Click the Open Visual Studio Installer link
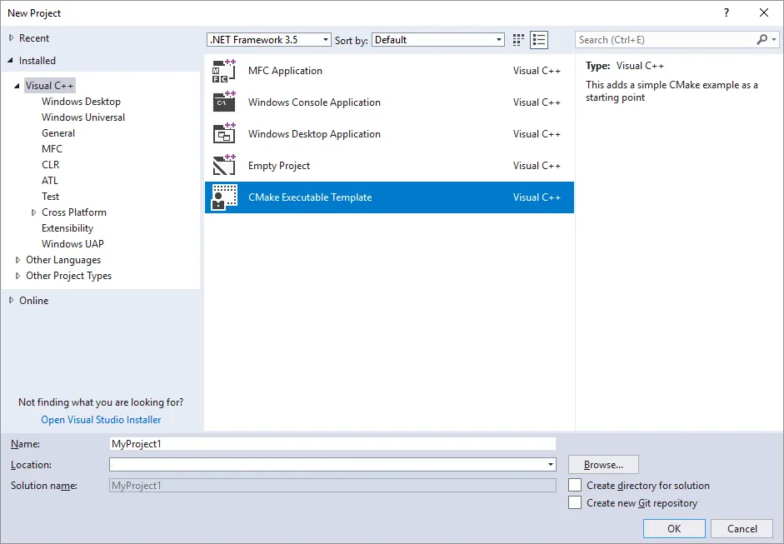 coord(101,420)
